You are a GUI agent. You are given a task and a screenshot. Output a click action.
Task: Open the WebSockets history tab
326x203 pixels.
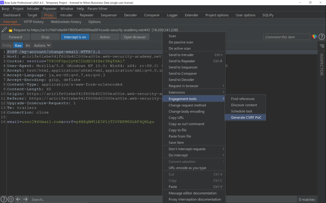(x=66, y=22)
